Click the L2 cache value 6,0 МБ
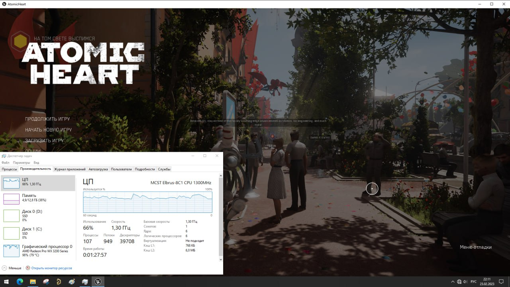The width and height of the screenshot is (510, 287). (190, 250)
